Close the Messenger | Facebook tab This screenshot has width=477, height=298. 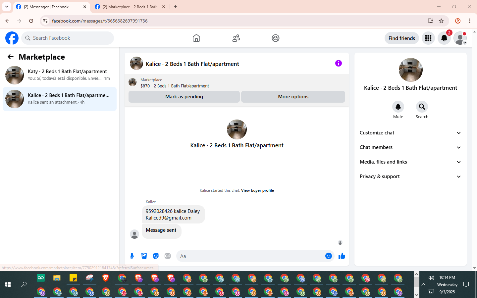(85, 7)
